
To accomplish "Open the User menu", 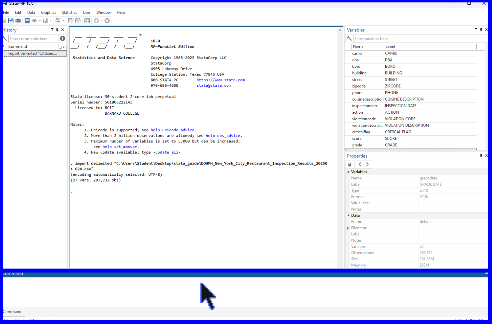I will (x=87, y=12).
